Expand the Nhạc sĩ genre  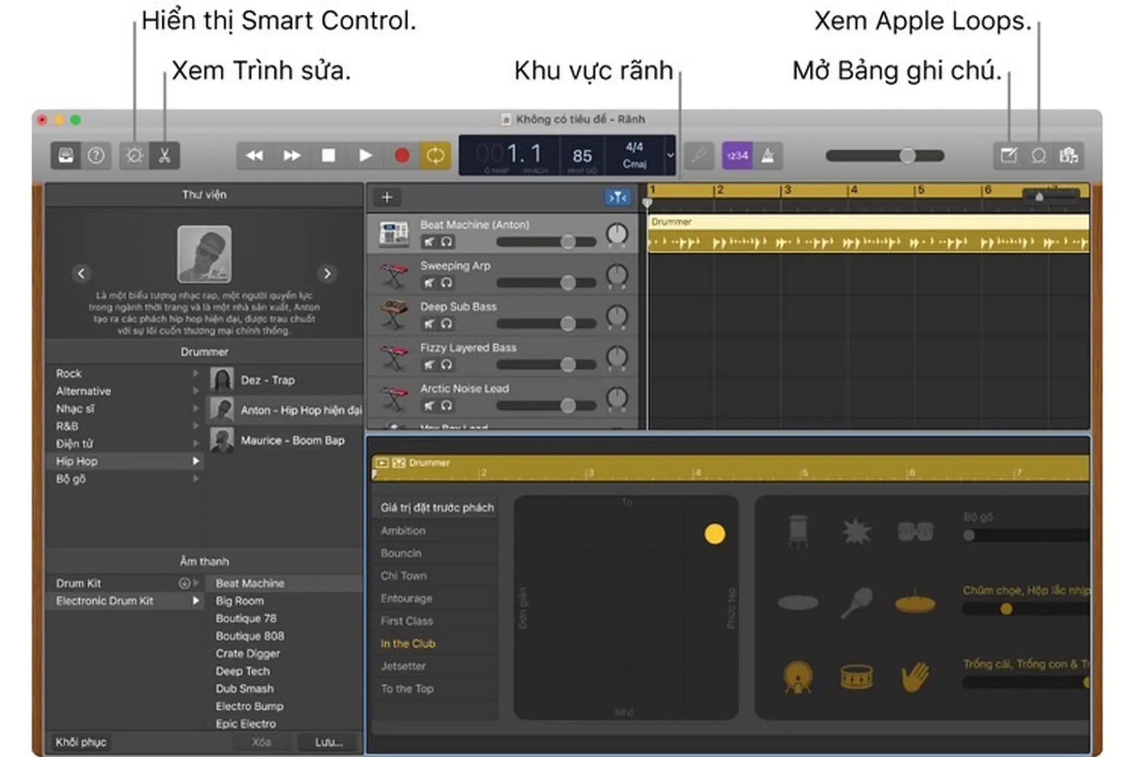click(196, 409)
